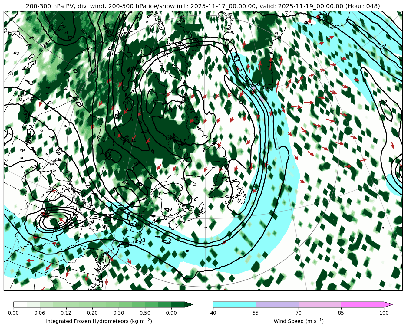The width and height of the screenshot is (406, 328).
Task: Pick the light pink 70–85 colorbar segment
Action: 320,304
